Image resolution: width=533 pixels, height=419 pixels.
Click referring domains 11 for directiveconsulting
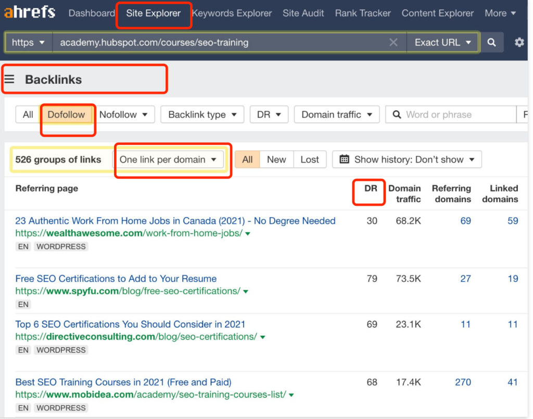coord(466,324)
